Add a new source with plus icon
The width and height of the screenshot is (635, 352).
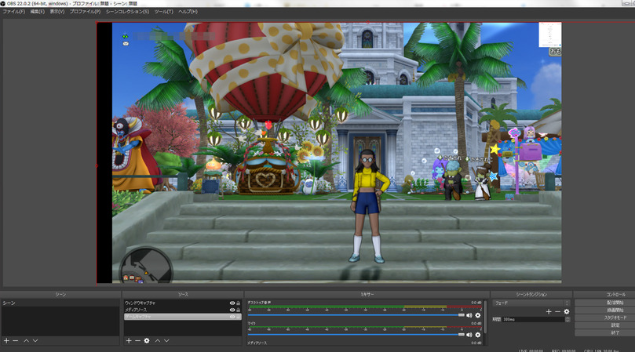tap(129, 341)
